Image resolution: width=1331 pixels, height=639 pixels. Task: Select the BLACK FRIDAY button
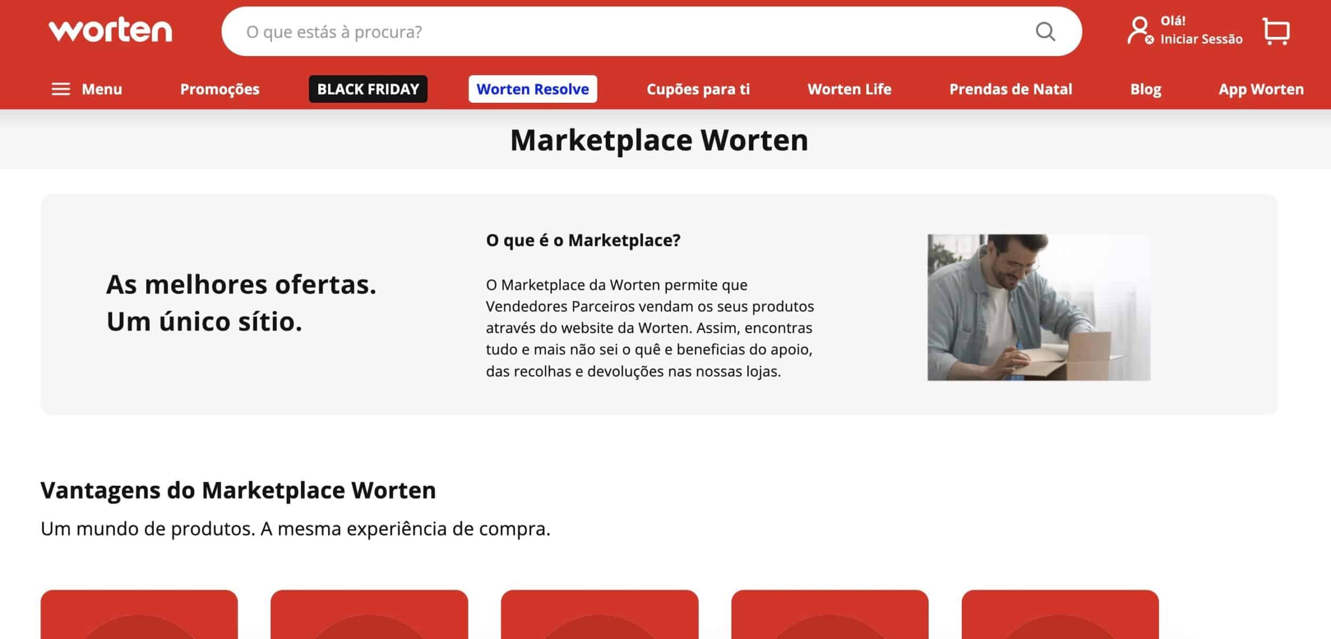[368, 89]
